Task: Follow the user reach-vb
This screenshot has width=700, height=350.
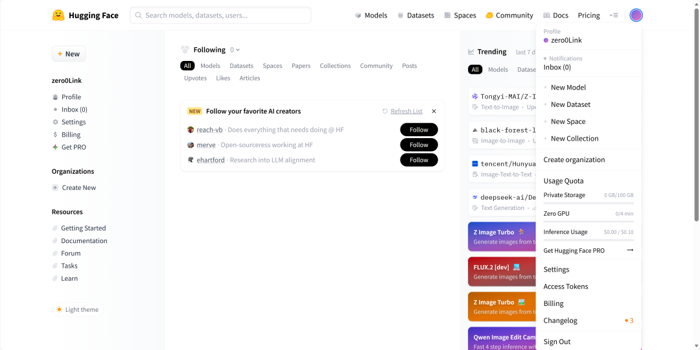Action: [x=419, y=130]
